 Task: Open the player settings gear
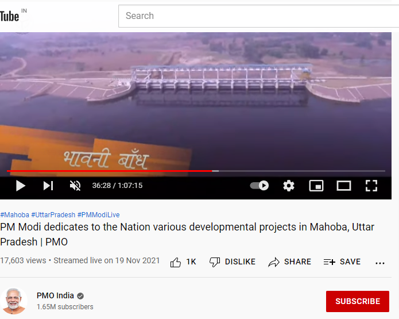click(x=289, y=186)
